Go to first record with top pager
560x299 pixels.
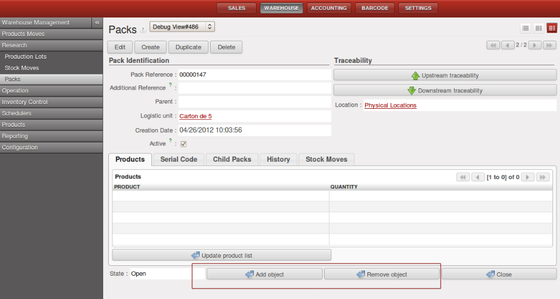493,45
